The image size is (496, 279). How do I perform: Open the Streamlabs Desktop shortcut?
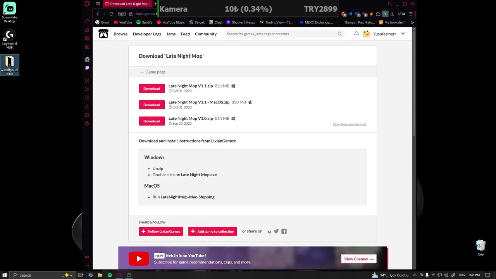pyautogui.click(x=9, y=13)
